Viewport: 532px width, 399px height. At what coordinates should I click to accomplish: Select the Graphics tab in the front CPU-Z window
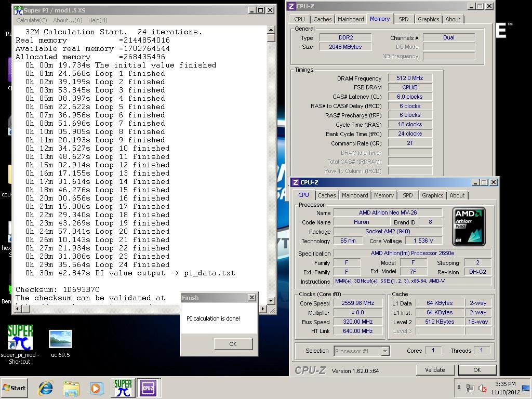coord(433,195)
